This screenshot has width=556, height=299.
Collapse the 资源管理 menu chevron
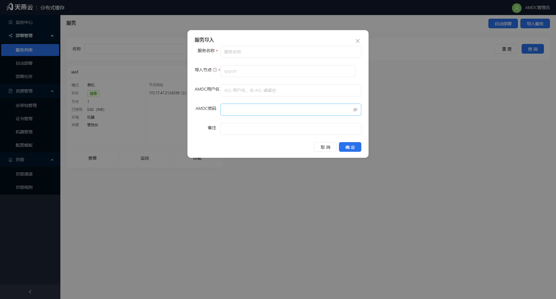[x=52, y=91]
